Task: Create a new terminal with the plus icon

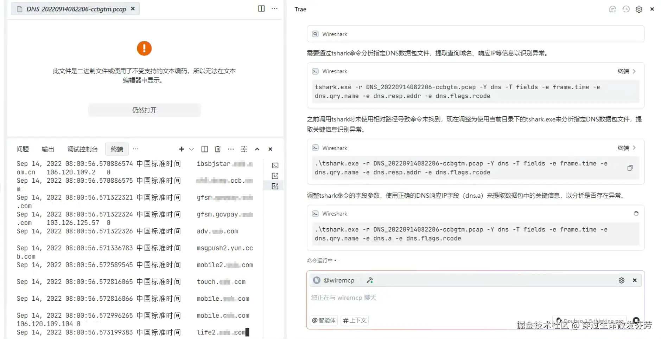Action: tap(182, 149)
